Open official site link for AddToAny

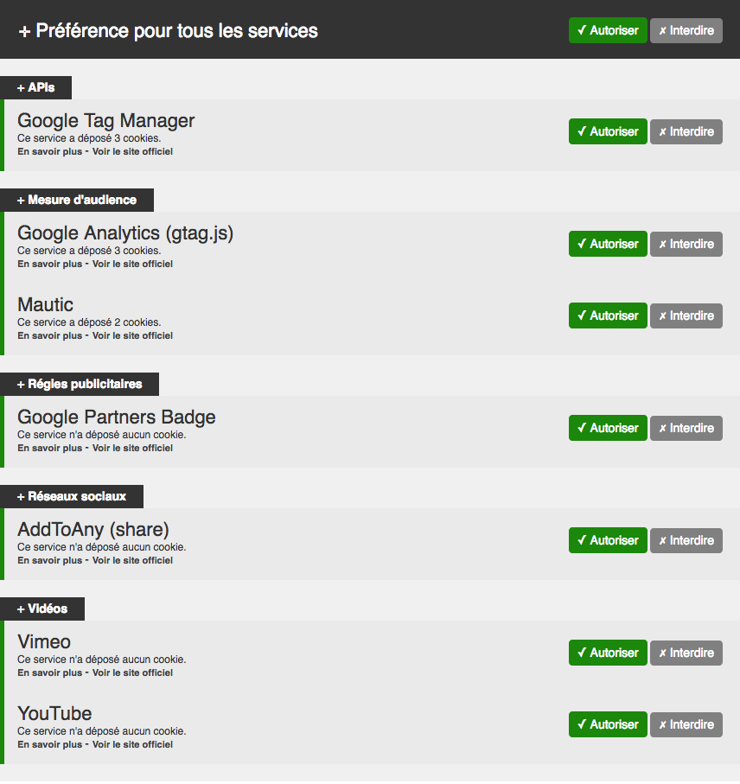click(132, 560)
